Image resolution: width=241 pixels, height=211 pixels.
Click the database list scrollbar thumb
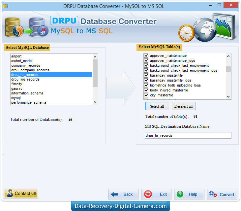95,73
